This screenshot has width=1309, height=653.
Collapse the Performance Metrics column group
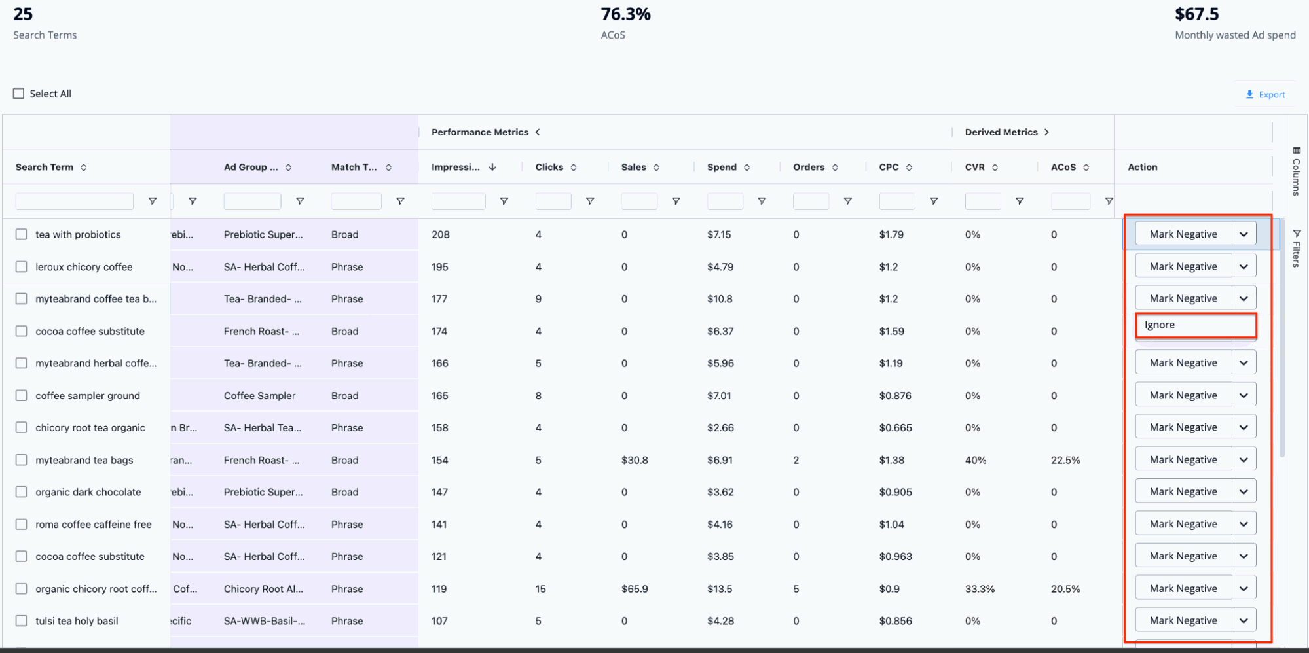(538, 132)
